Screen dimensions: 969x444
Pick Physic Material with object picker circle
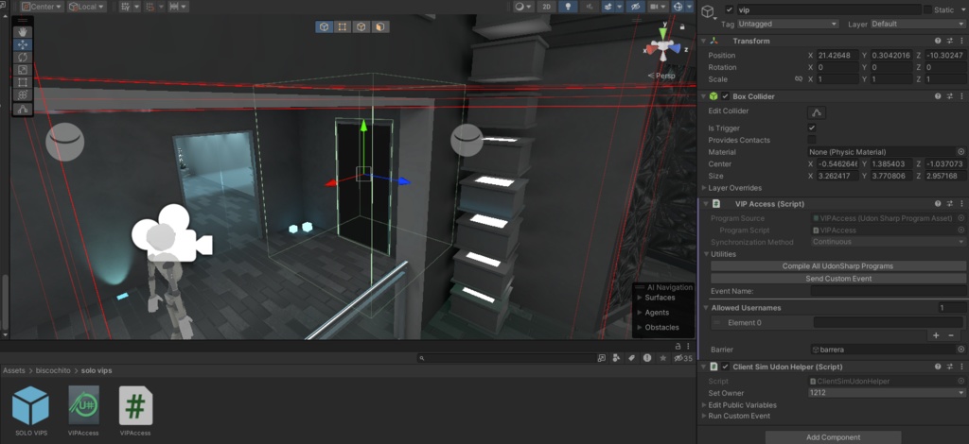[x=961, y=152]
